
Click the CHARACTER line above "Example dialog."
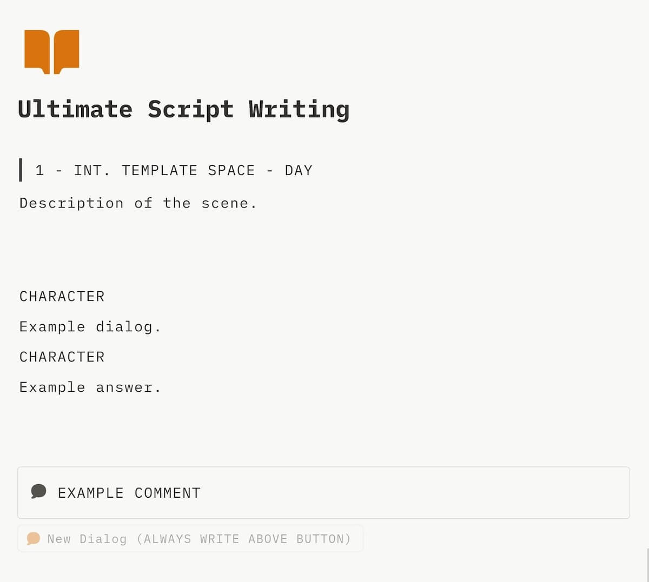point(62,297)
